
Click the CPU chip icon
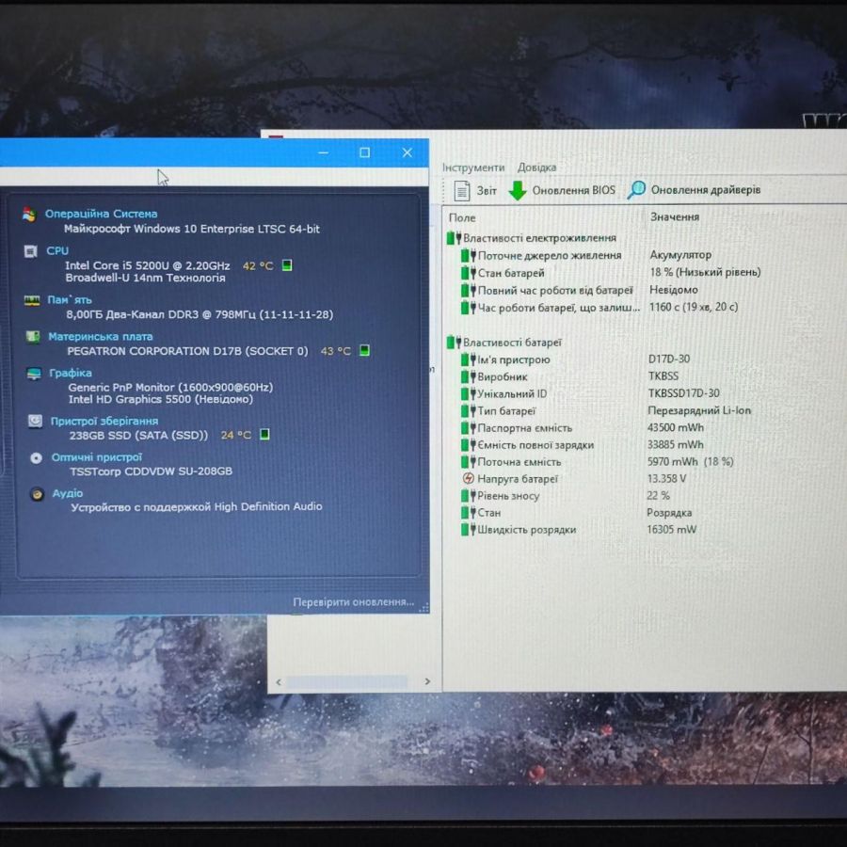tap(31, 251)
